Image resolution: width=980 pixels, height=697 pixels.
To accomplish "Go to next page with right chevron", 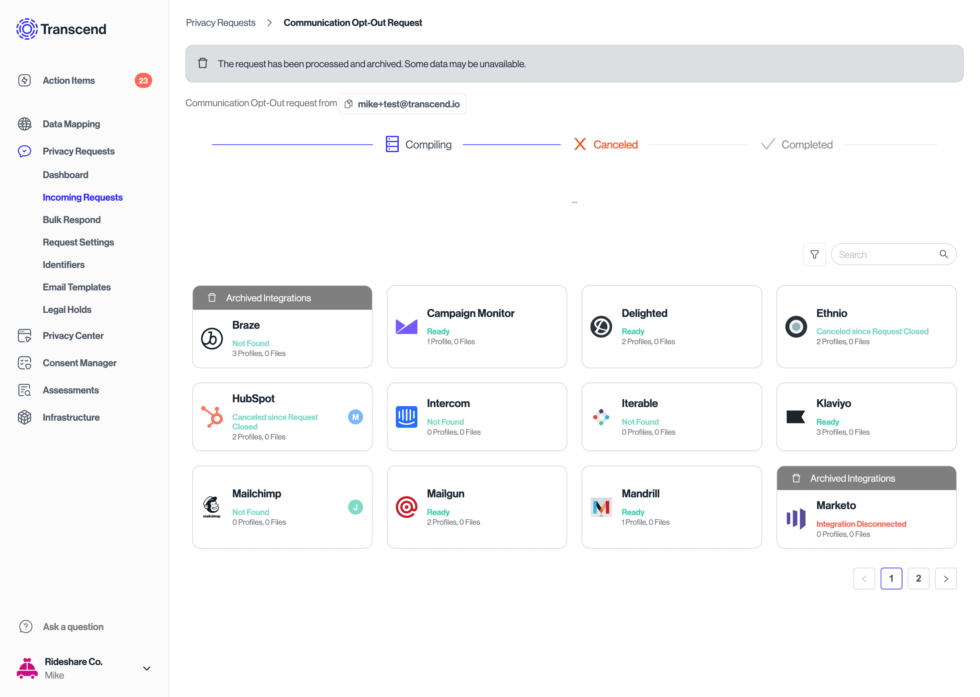I will [946, 579].
